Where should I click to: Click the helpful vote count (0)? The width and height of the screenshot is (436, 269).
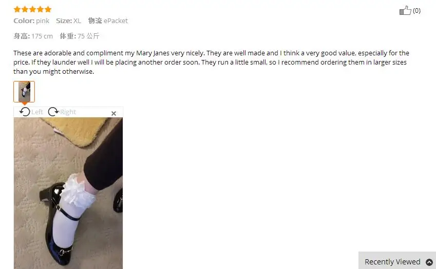[x=416, y=11]
